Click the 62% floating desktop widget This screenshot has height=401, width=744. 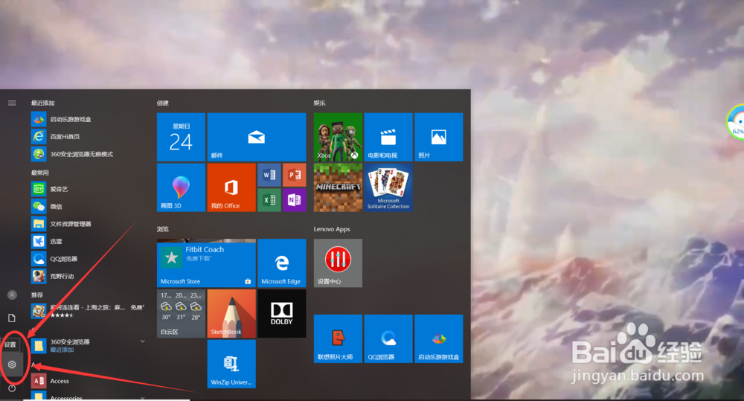736,123
